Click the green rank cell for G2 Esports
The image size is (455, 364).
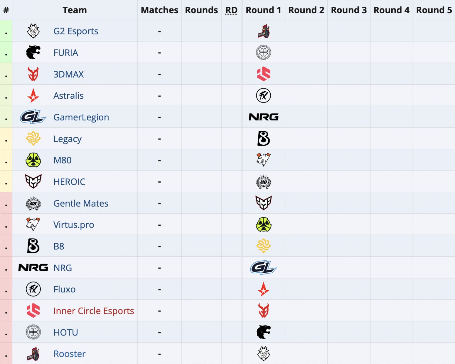pyautogui.click(x=6, y=31)
